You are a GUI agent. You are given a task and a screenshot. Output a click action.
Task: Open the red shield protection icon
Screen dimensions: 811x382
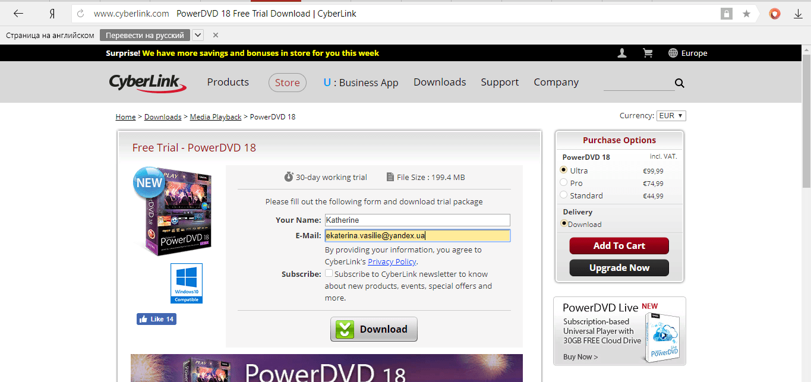(775, 14)
